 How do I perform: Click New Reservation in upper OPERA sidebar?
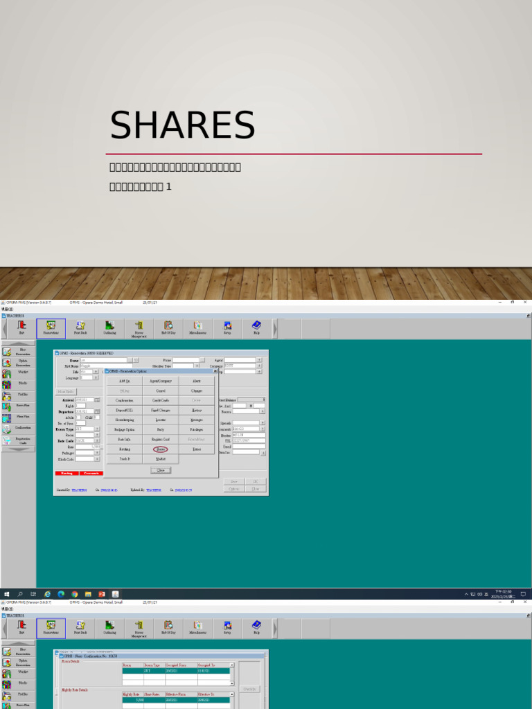click(18, 352)
